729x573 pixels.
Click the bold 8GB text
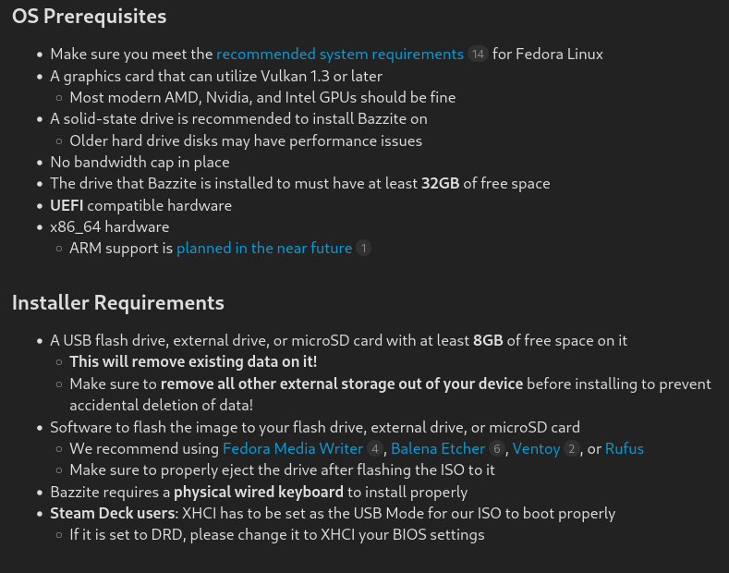[x=488, y=340]
